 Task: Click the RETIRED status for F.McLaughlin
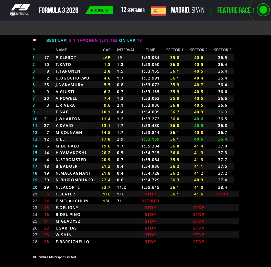click(x=150, y=201)
